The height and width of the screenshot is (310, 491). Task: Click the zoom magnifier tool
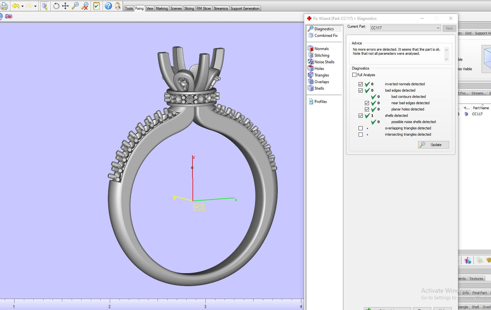click(75, 6)
